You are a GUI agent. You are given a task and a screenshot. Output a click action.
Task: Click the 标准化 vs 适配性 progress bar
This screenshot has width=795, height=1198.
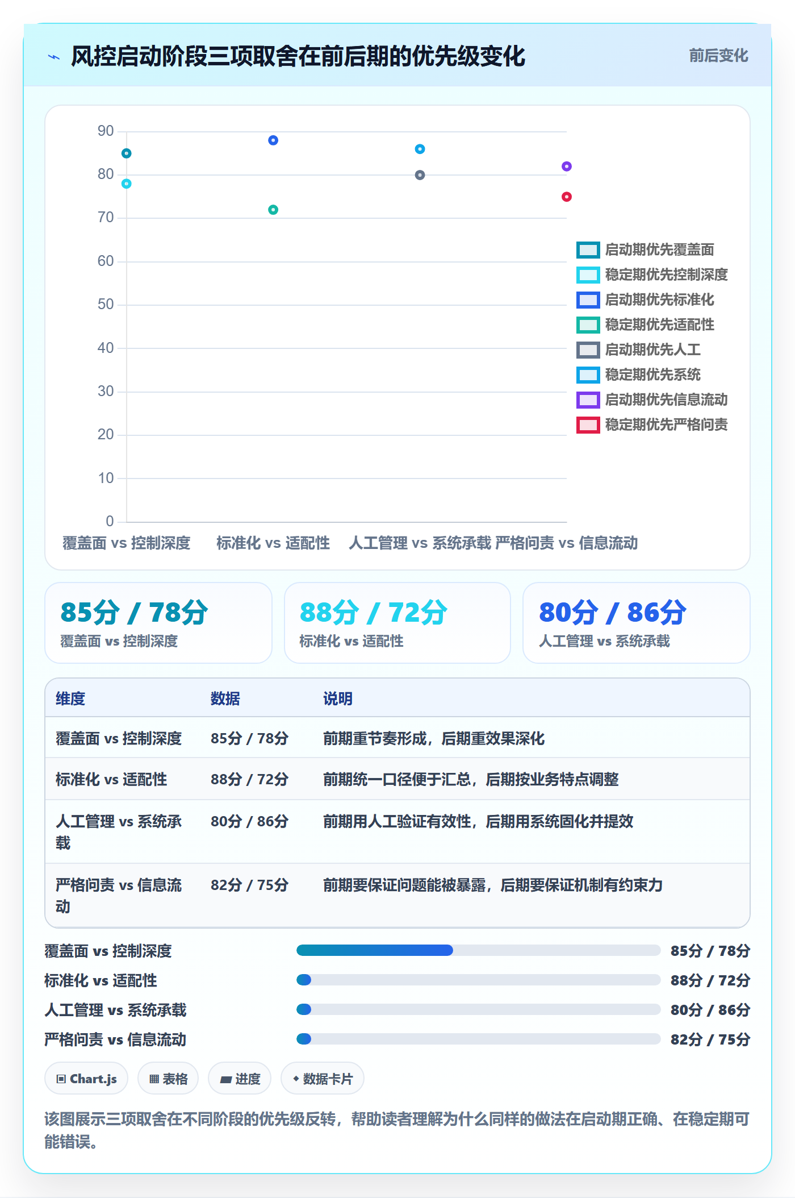(478, 980)
